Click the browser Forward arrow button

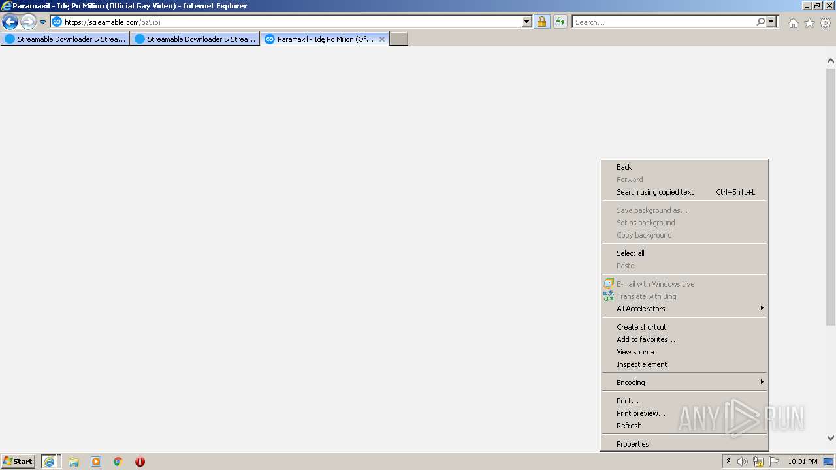click(28, 22)
